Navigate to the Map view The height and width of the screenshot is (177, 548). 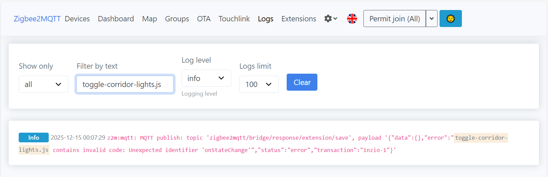pos(150,19)
